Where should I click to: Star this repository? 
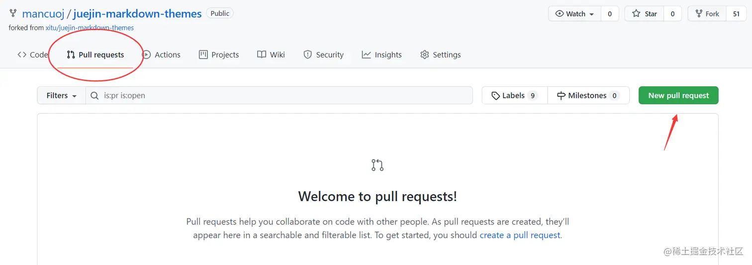pos(645,14)
